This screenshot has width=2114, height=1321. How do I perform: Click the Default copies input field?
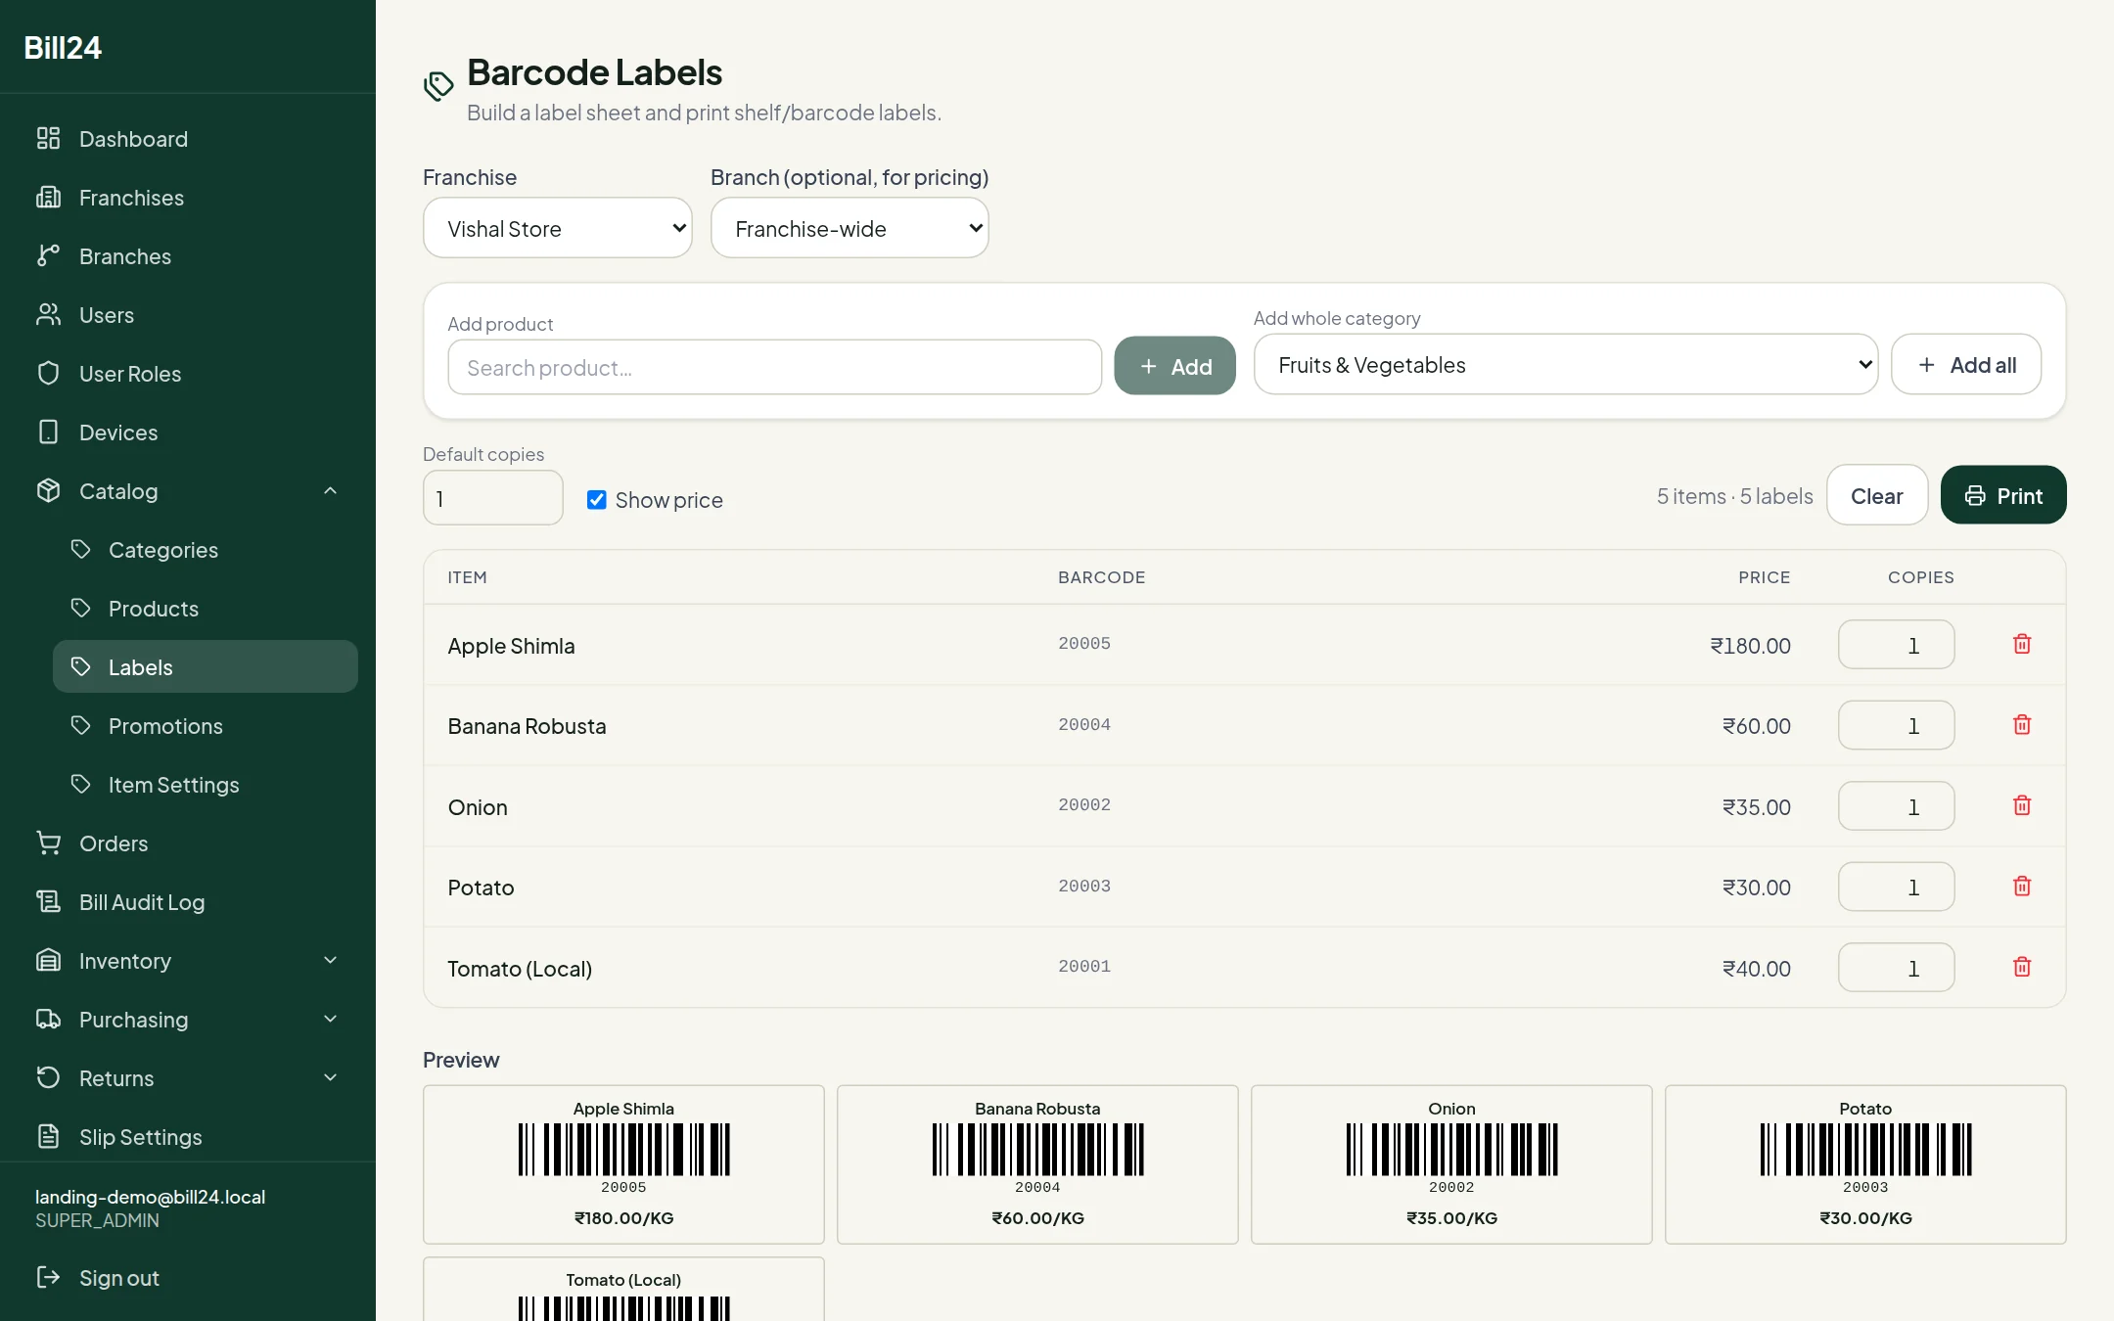point(493,497)
